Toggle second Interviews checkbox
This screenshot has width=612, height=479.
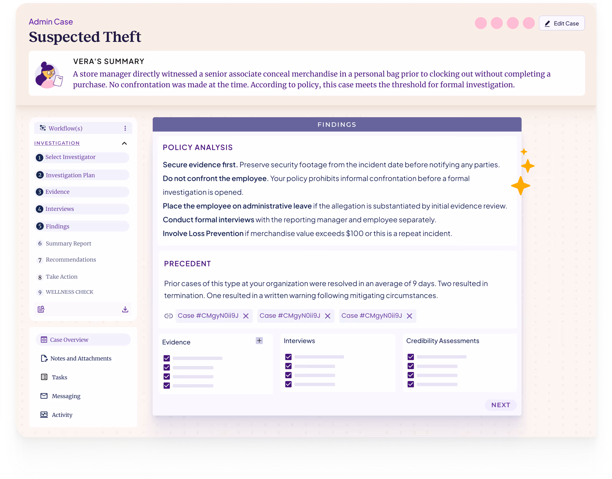(x=288, y=366)
